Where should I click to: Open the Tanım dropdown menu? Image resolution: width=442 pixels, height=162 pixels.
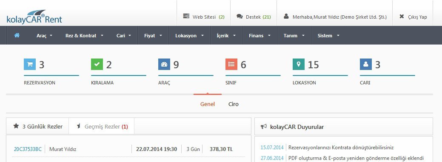click(294, 36)
